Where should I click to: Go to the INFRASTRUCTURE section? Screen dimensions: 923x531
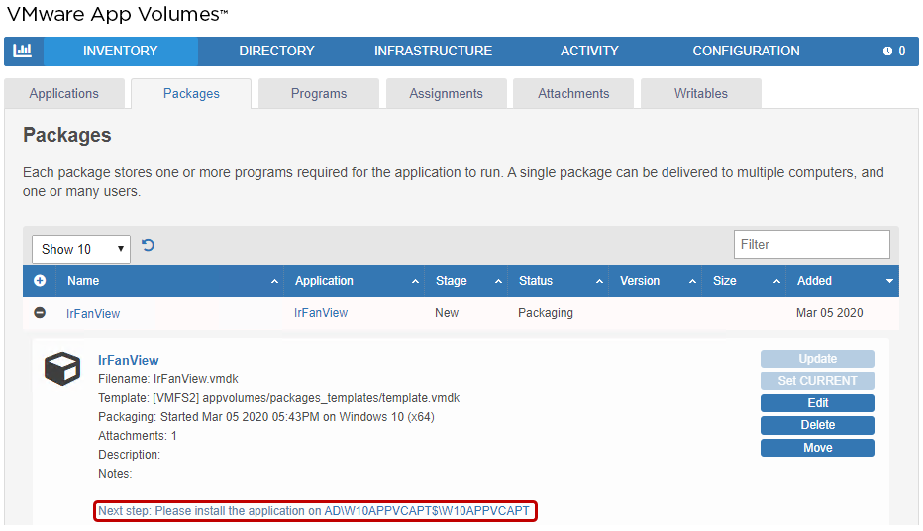(433, 52)
